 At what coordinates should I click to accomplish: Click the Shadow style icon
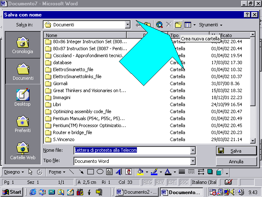pyautogui.click(x=210, y=172)
